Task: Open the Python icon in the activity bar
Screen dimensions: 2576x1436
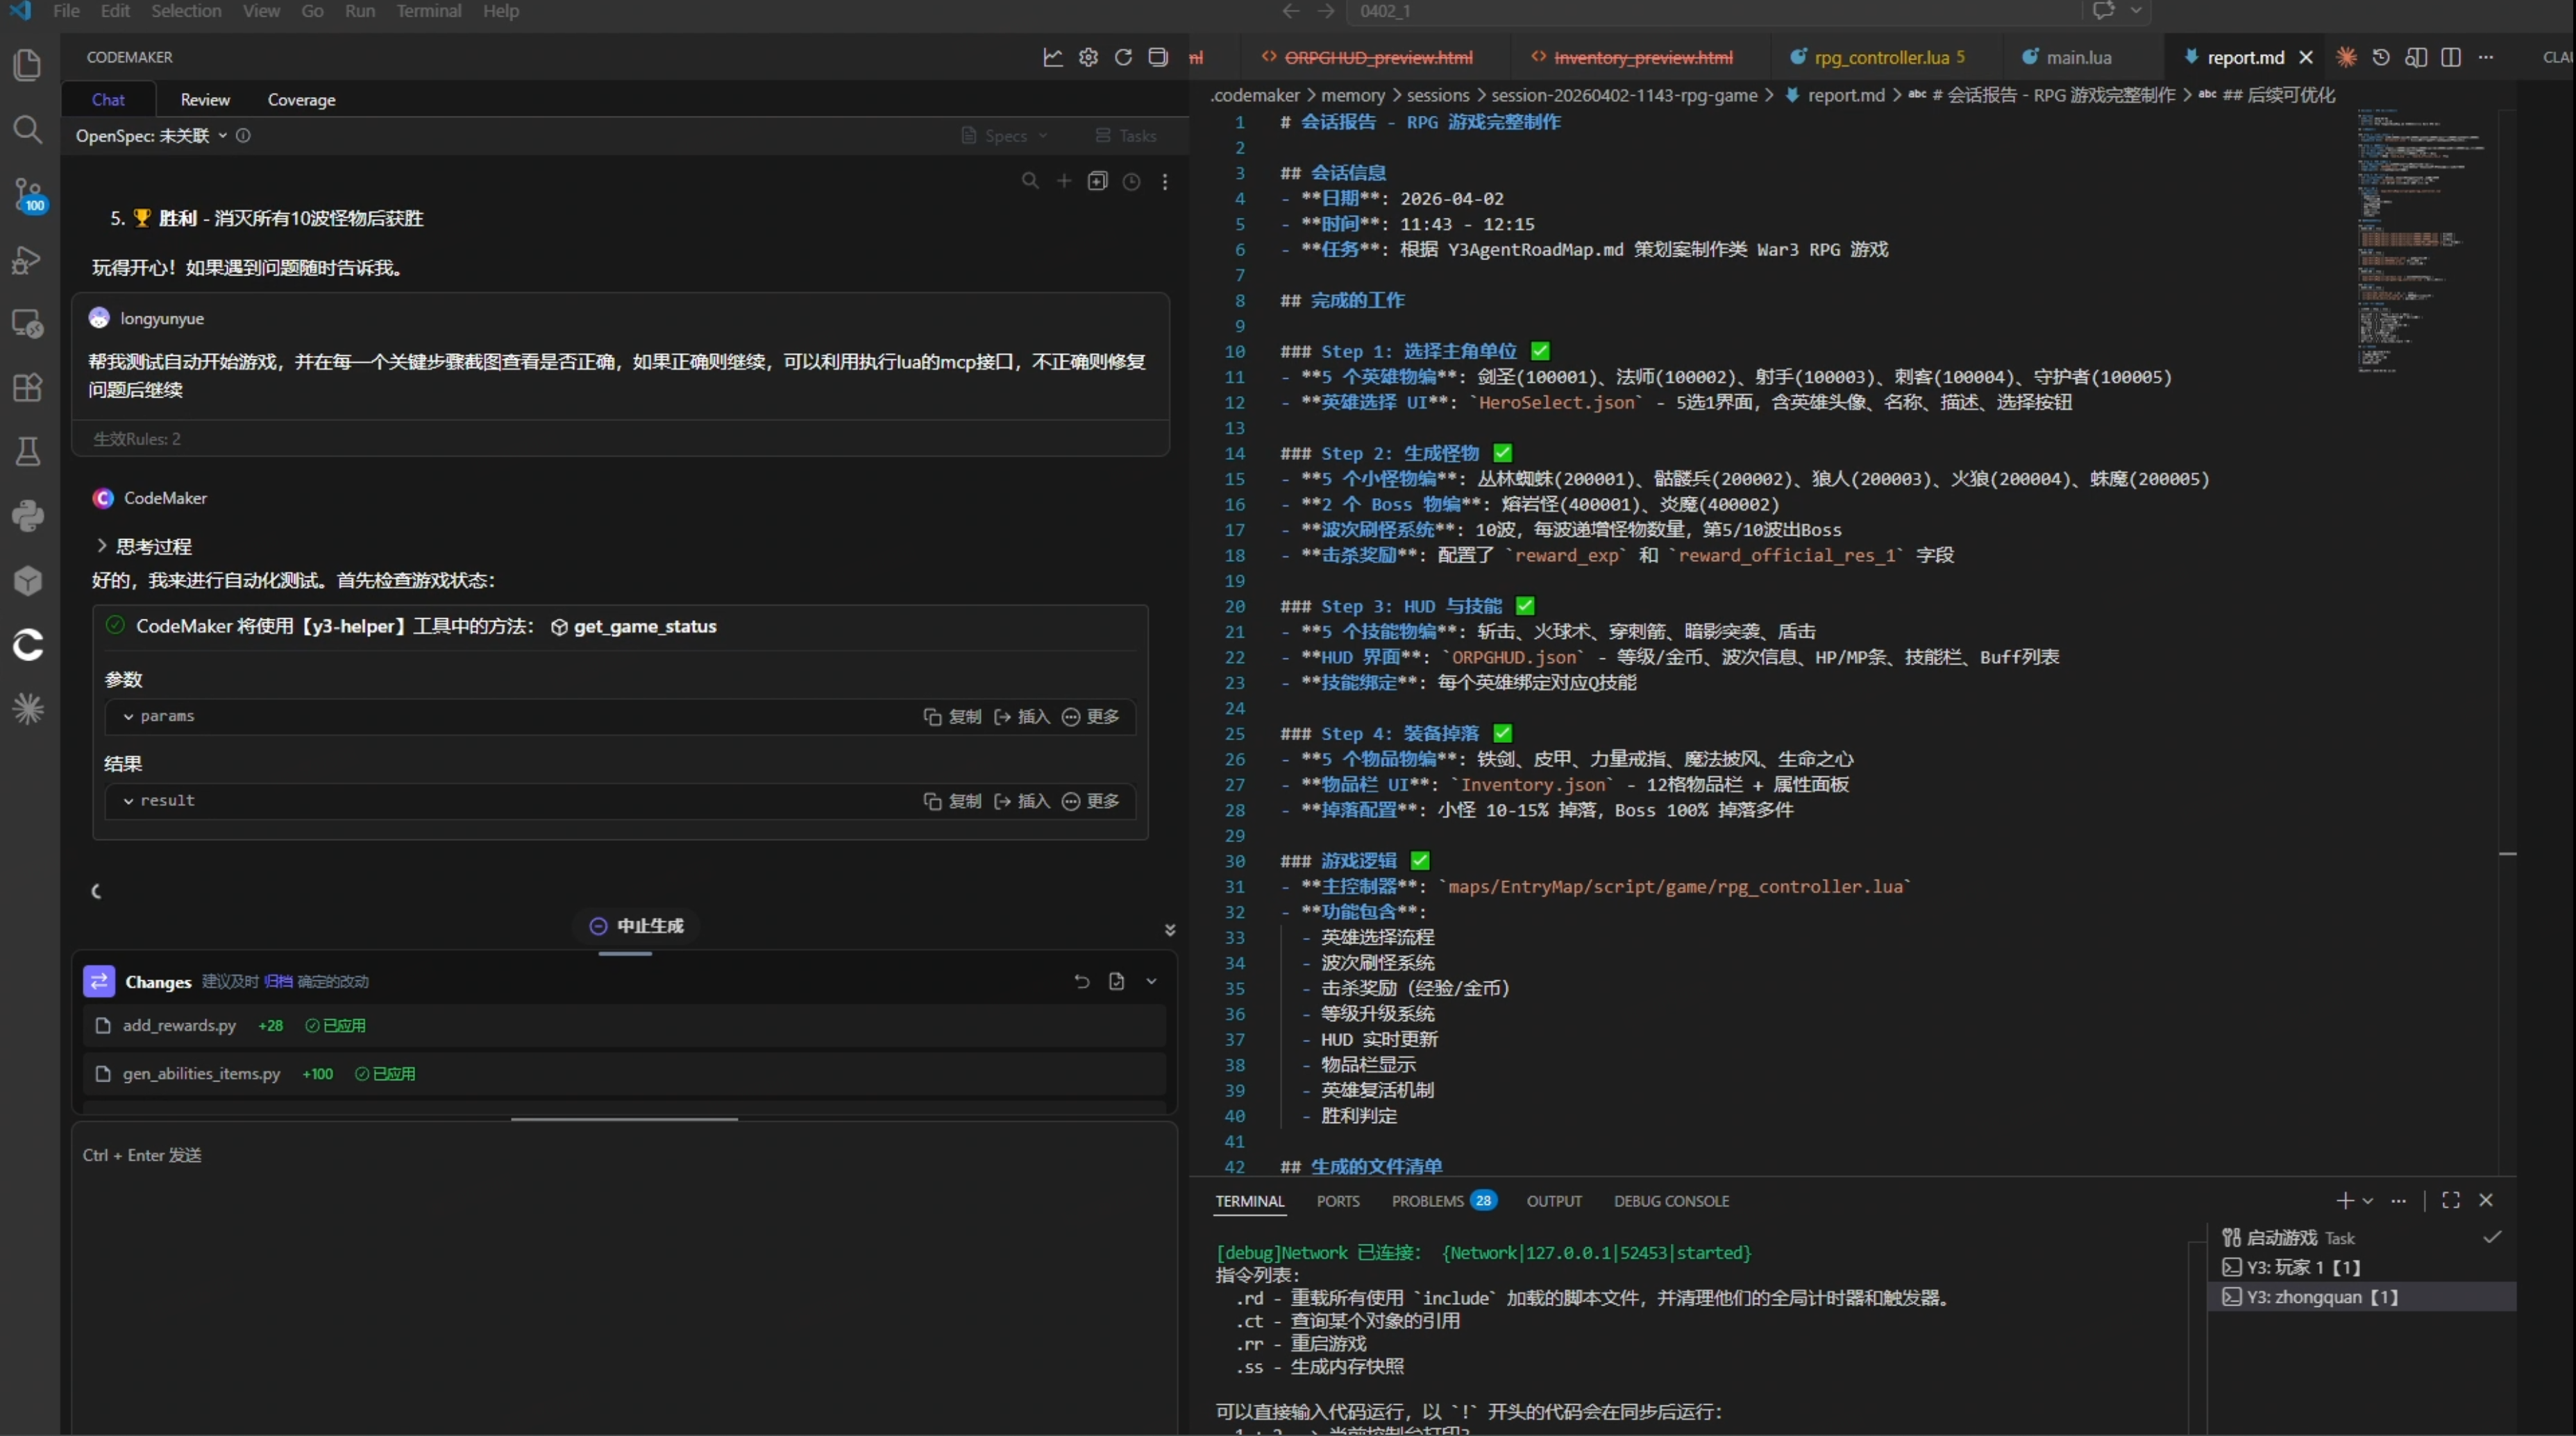Action: [x=27, y=515]
